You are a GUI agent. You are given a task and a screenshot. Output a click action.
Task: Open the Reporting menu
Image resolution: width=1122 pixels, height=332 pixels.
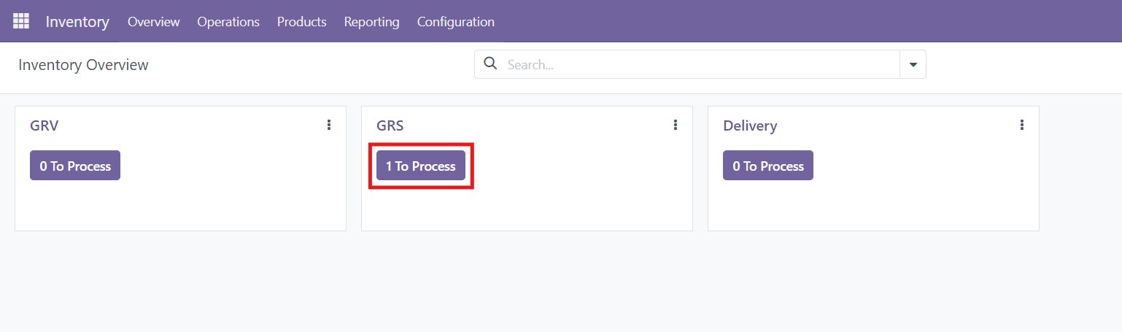point(371,22)
